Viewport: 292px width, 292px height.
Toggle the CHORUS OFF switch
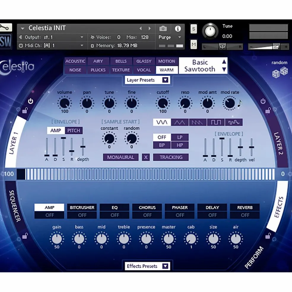[x=147, y=215]
